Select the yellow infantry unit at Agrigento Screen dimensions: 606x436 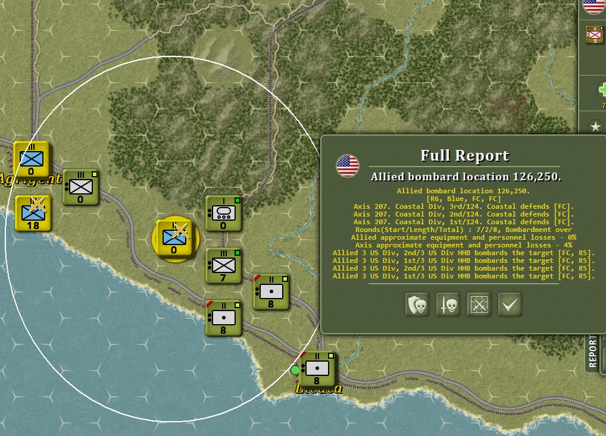(x=32, y=159)
